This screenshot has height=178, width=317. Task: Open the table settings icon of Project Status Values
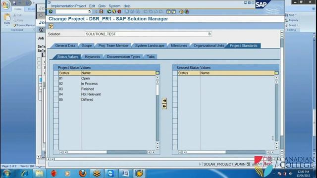(158, 73)
